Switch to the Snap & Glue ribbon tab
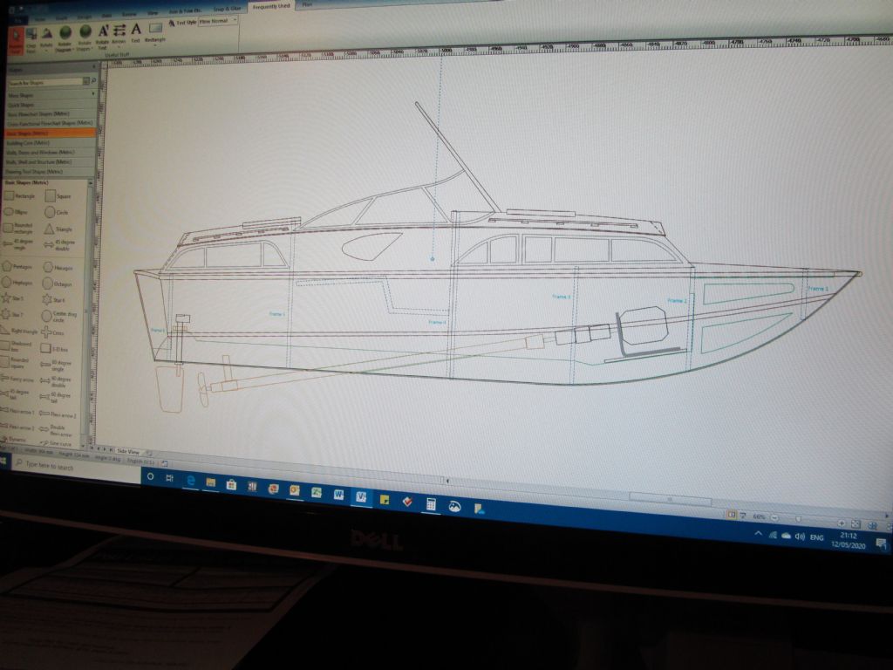Image resolution: width=893 pixels, height=670 pixels. point(227,9)
